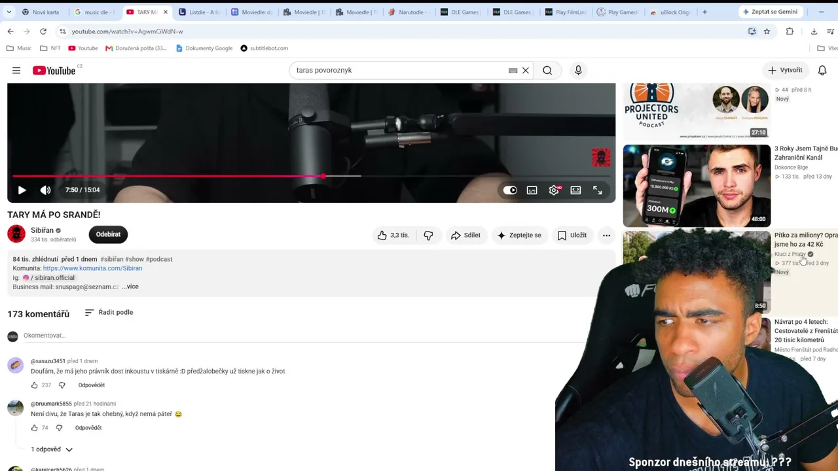Open the komunita.com/Sibiran link
The width and height of the screenshot is (838, 471).
92,268
